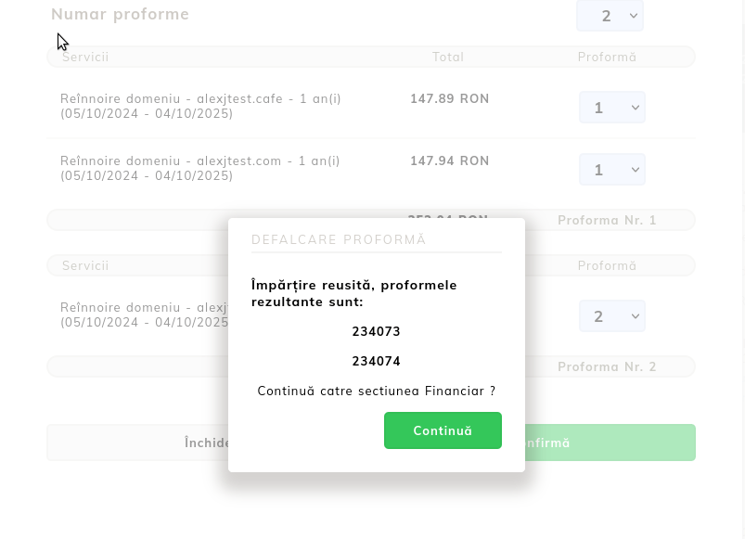
Task: Click the 147.89 RON total amount
Action: 449,99
